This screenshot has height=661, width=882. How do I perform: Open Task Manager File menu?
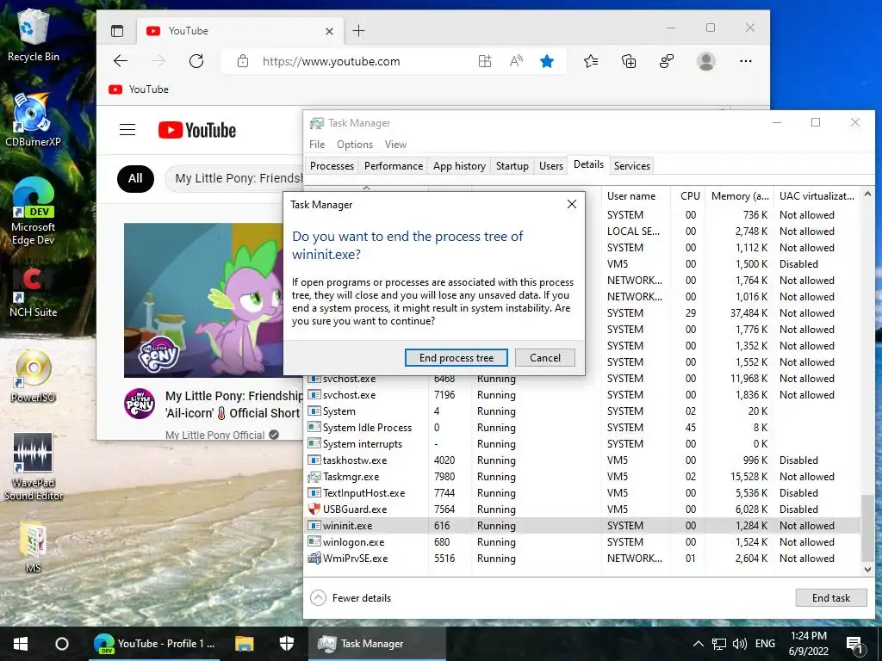tap(317, 145)
